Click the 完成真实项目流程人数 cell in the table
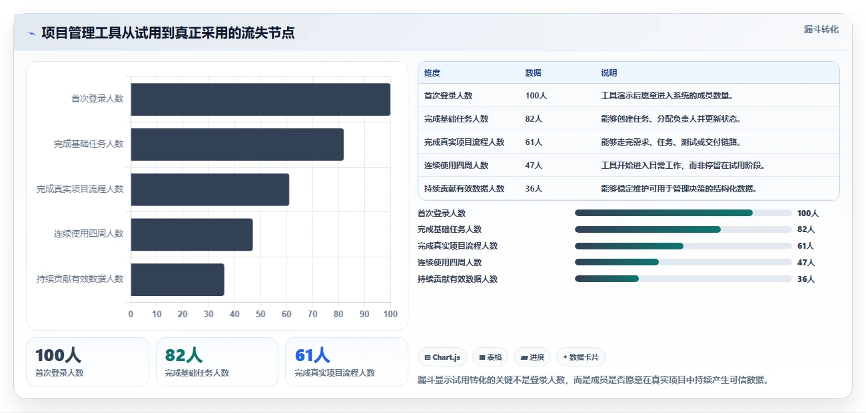This screenshot has width=866, height=413. (464, 142)
